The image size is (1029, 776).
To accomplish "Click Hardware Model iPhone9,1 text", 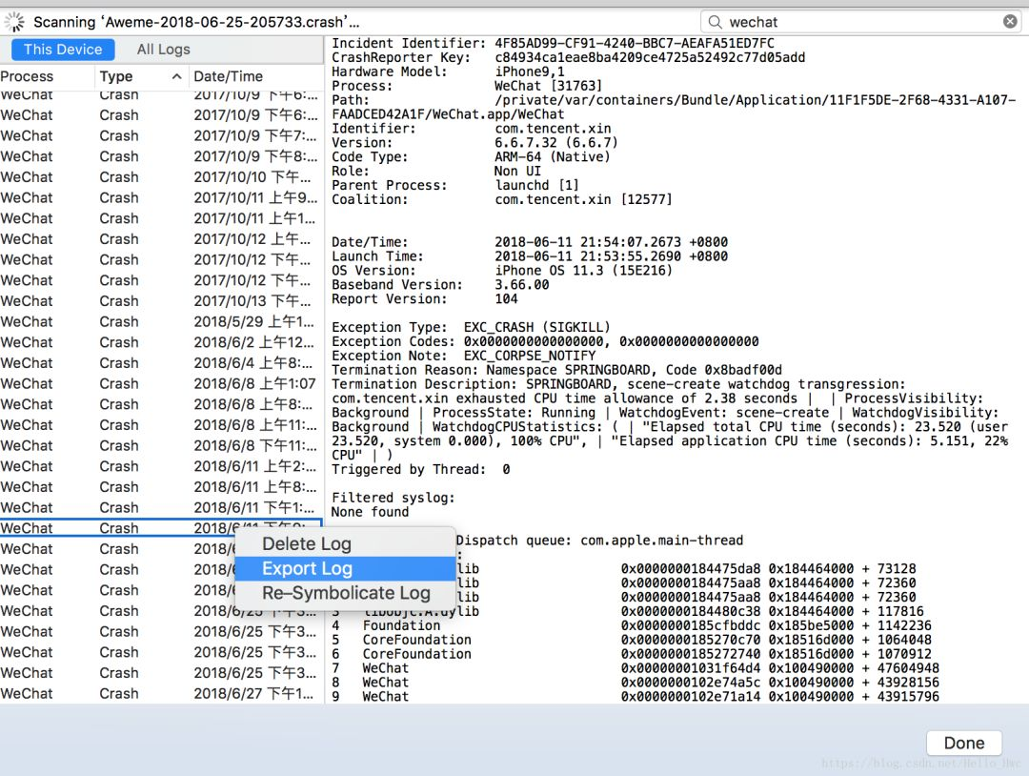I will (x=529, y=71).
